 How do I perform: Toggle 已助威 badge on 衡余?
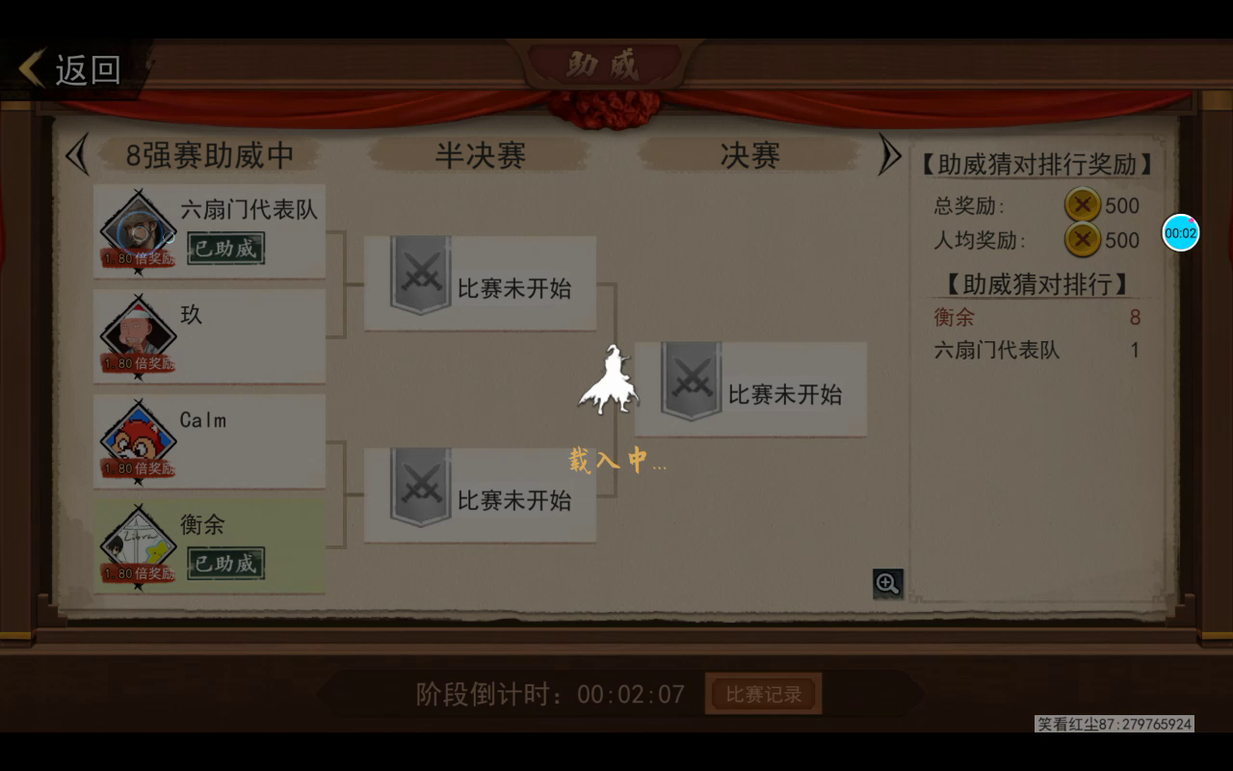tap(225, 564)
